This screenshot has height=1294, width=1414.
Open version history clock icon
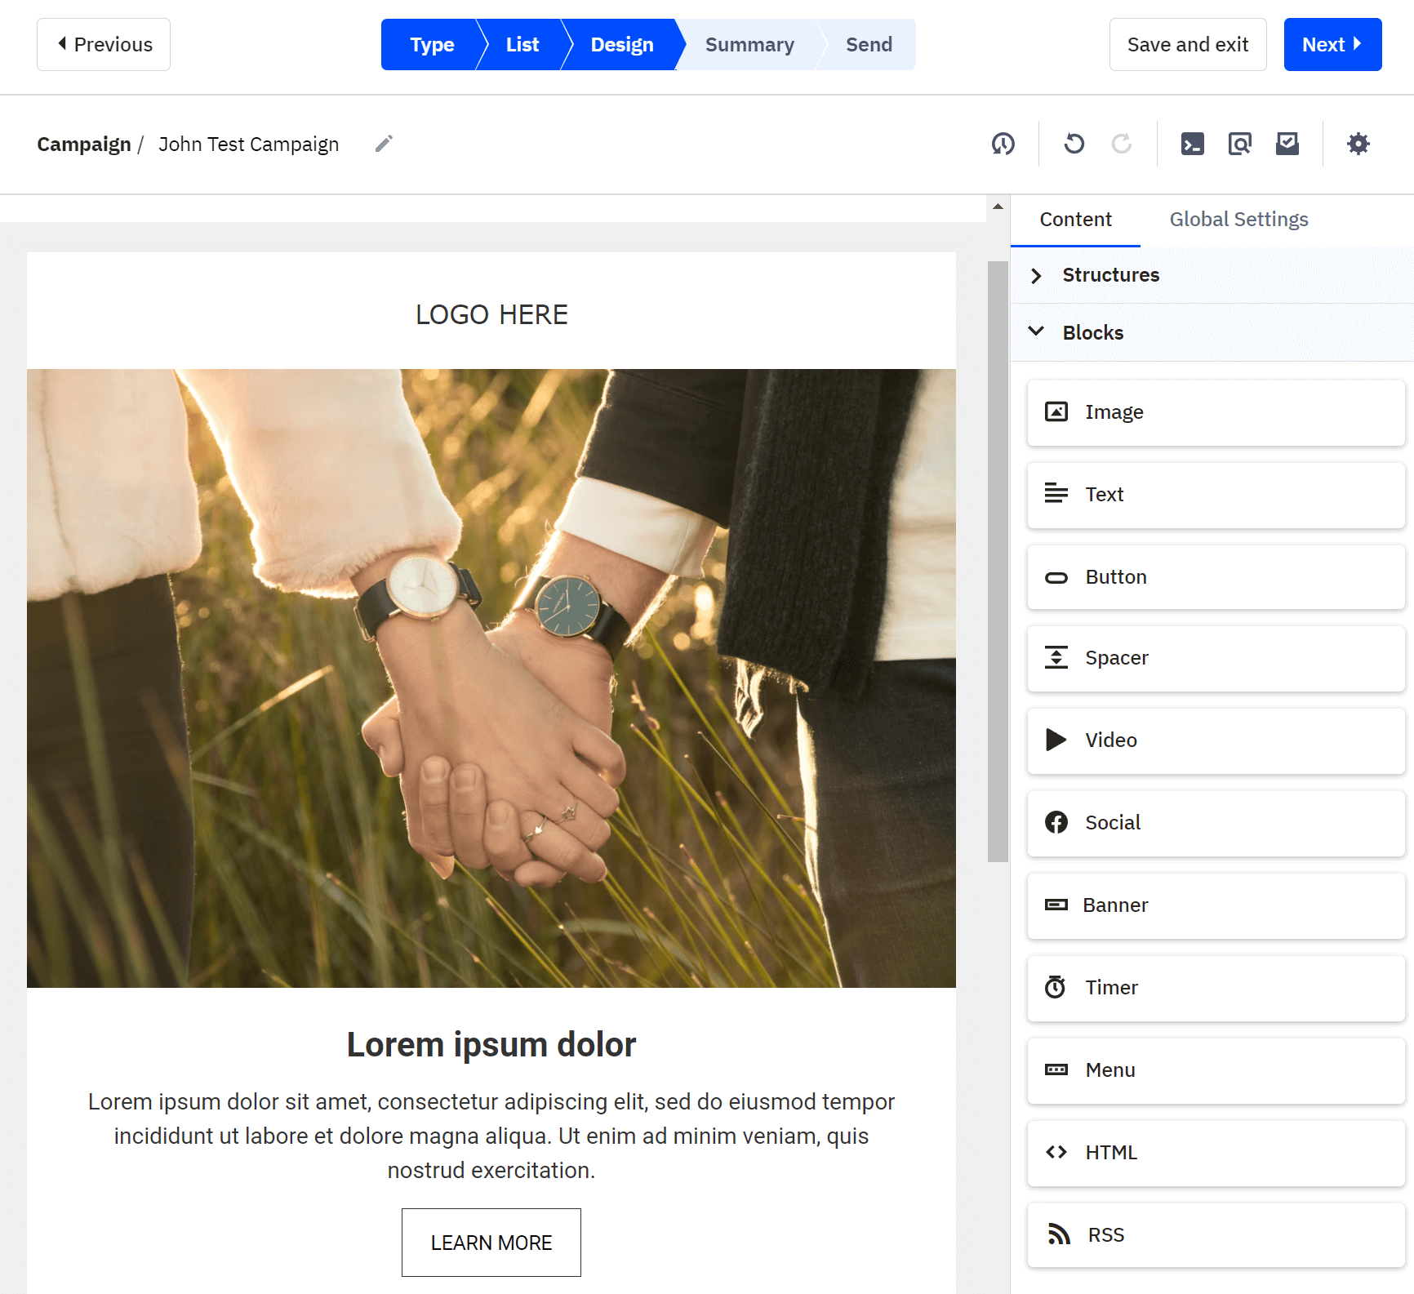pyautogui.click(x=1003, y=144)
